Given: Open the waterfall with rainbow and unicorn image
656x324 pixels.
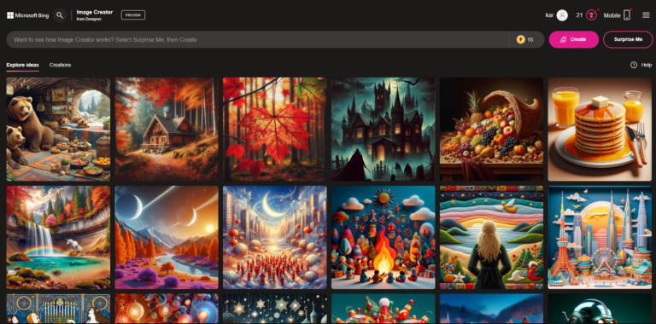Looking at the screenshot, I should [58, 238].
